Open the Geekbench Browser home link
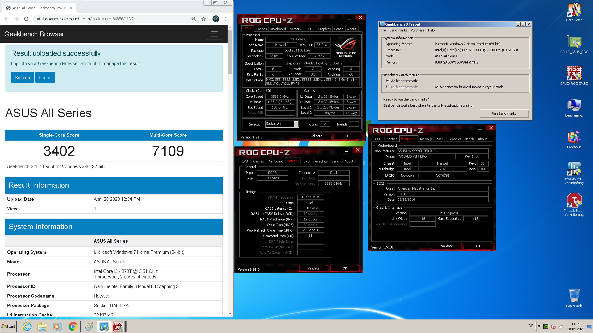Image resolution: width=593 pixels, height=333 pixels. (34, 34)
